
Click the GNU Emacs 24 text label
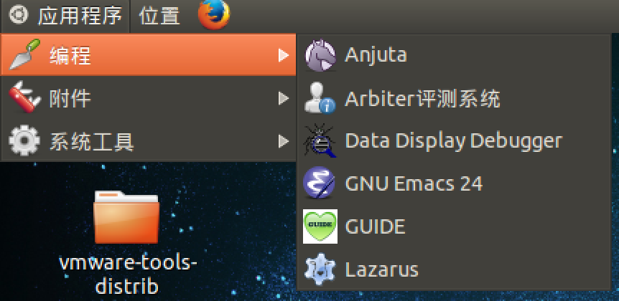tap(414, 183)
